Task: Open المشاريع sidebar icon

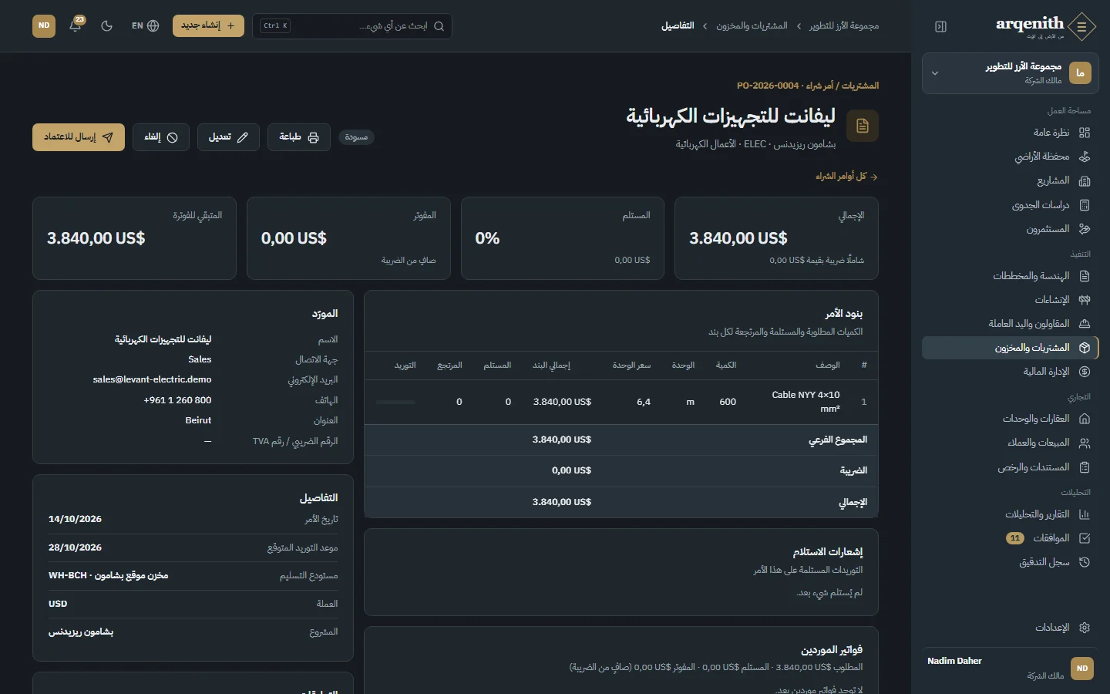Action: (1085, 180)
